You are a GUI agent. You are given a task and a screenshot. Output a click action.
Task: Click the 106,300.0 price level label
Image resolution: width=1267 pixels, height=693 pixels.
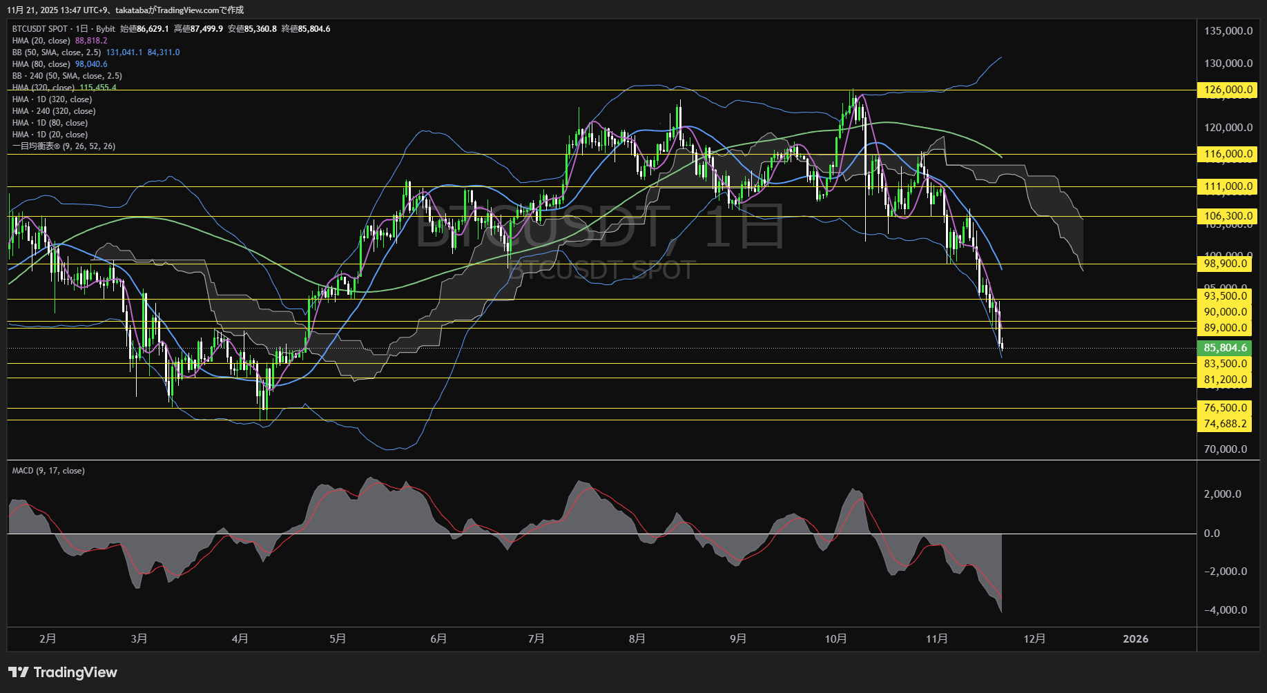coord(1226,216)
